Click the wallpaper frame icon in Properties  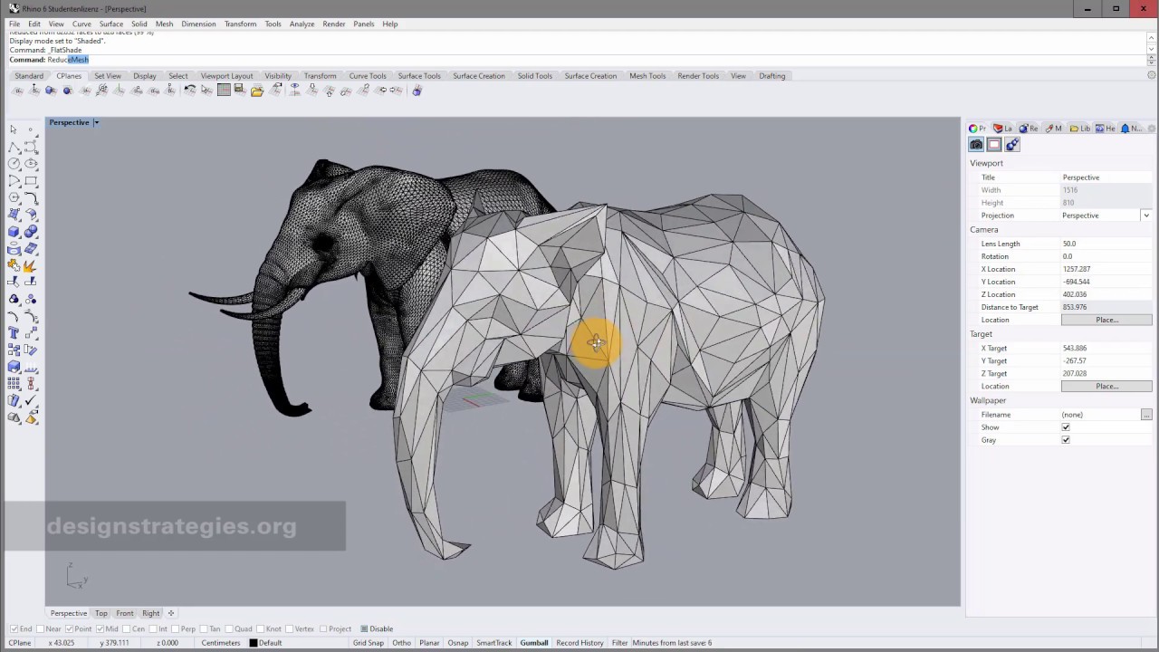pyautogui.click(x=994, y=145)
